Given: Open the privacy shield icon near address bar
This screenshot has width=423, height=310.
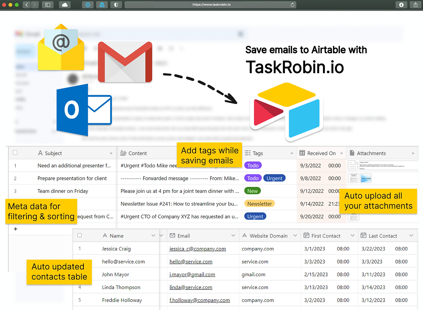Looking at the screenshot, I should coord(116,5).
